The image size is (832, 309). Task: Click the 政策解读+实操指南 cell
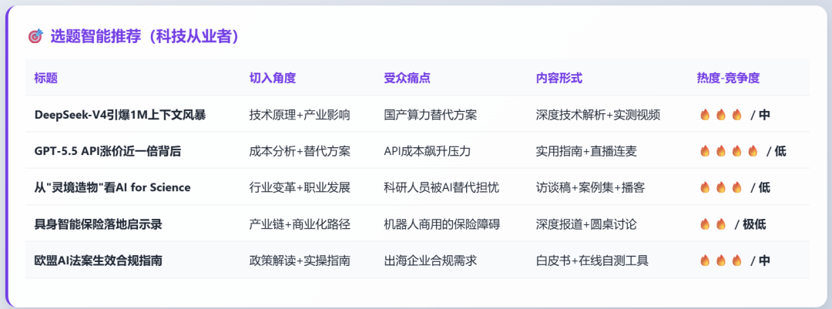(299, 260)
